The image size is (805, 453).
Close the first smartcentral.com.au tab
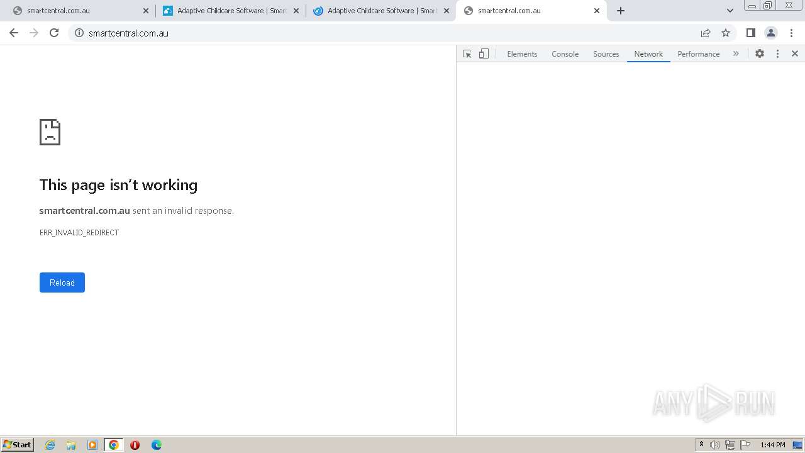(146, 11)
